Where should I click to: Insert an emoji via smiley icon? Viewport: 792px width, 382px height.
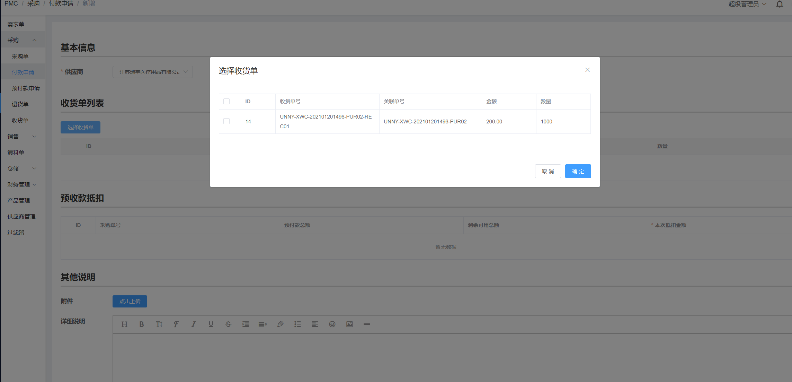(x=332, y=324)
